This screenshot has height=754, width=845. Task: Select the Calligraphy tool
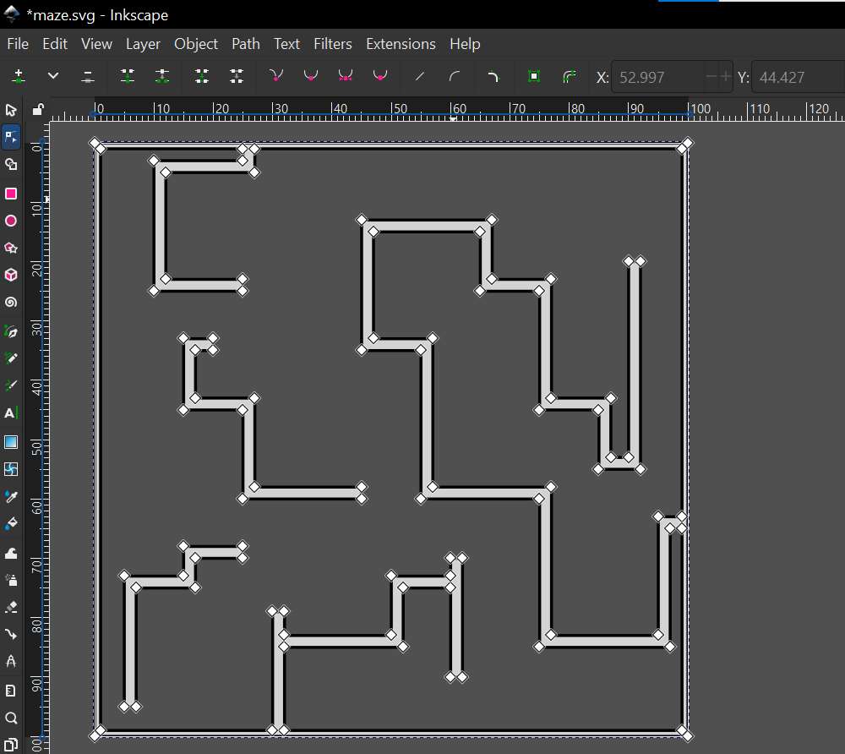coord(11,385)
